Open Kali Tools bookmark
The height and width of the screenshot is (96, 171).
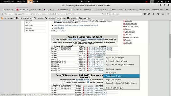tap(61, 18)
